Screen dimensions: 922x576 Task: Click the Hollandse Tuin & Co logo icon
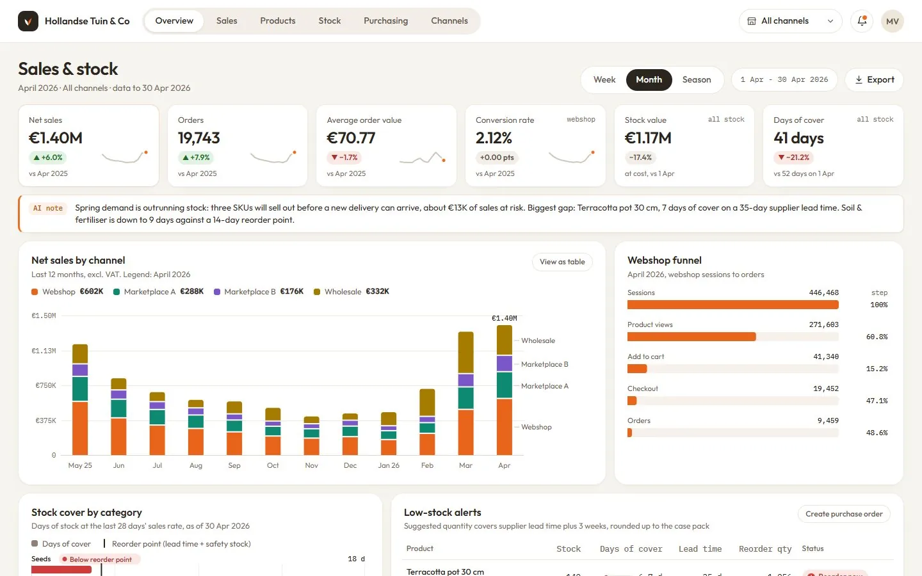tap(28, 21)
